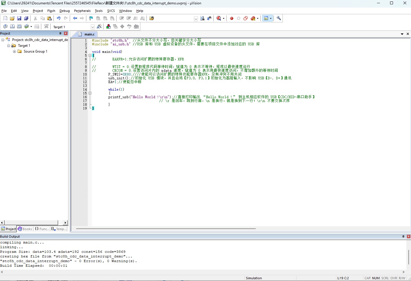Collapse the Target 1 tree node
Image resolution: width=411 pixels, height=281 pixels.
coord(8,46)
